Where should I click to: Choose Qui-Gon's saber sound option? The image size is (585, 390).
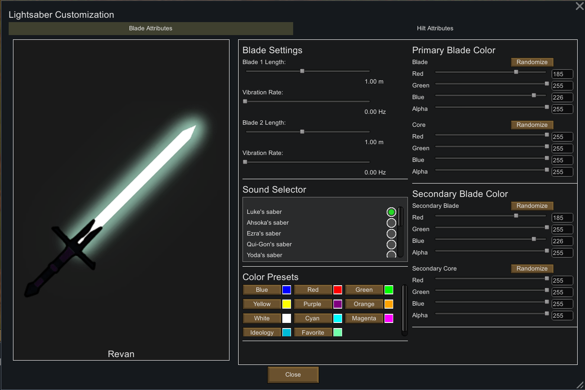pos(391,245)
